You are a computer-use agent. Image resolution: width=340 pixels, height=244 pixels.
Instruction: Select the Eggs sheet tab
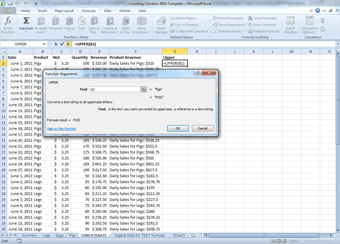click(x=59, y=235)
